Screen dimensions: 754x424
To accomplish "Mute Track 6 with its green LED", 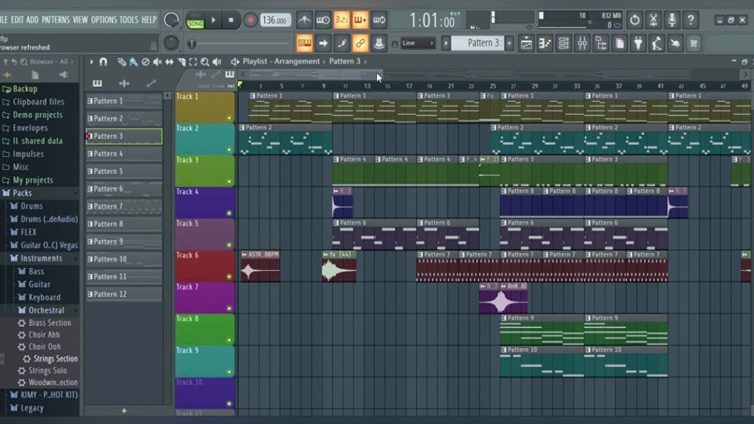I will click(x=229, y=277).
